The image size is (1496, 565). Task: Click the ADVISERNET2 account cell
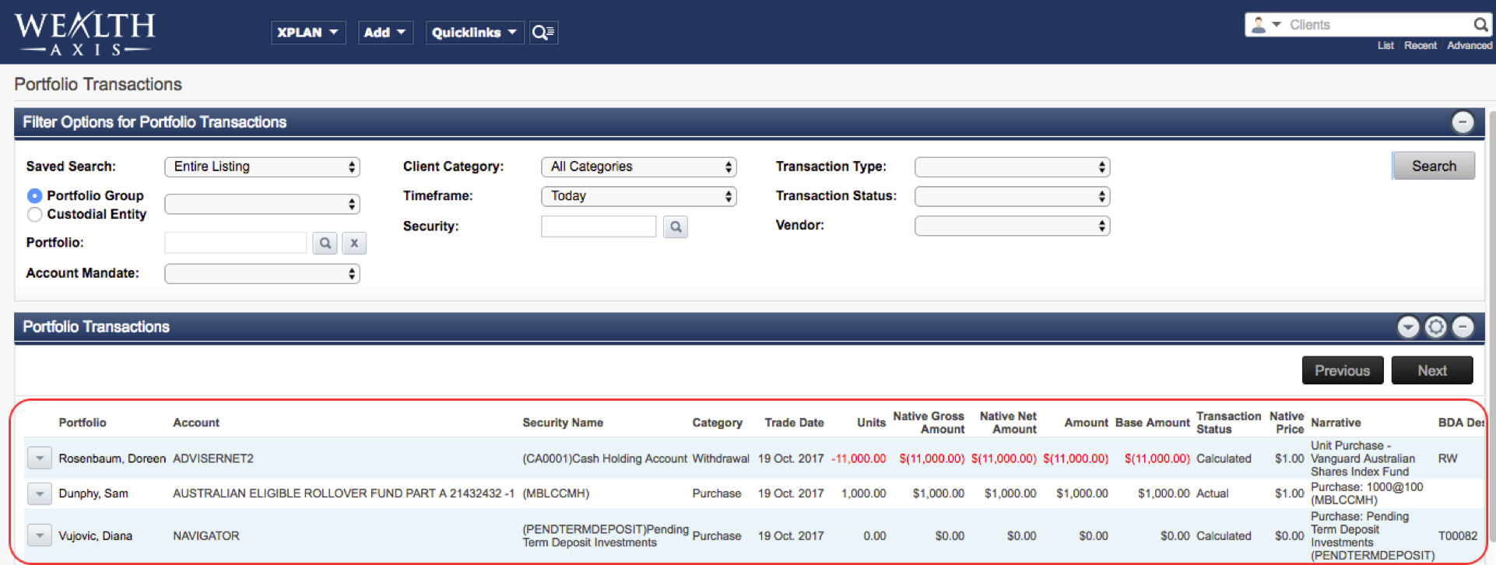[x=213, y=458]
